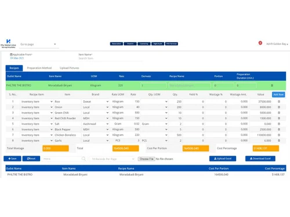Click the Save button
Image resolution: width=290 pixels, height=217 pixels.
click(12, 159)
